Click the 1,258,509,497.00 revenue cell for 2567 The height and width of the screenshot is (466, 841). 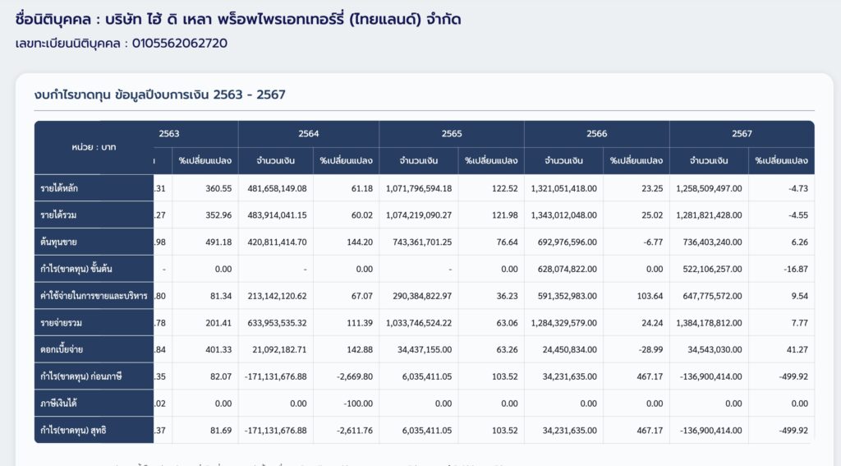pyautogui.click(x=708, y=188)
